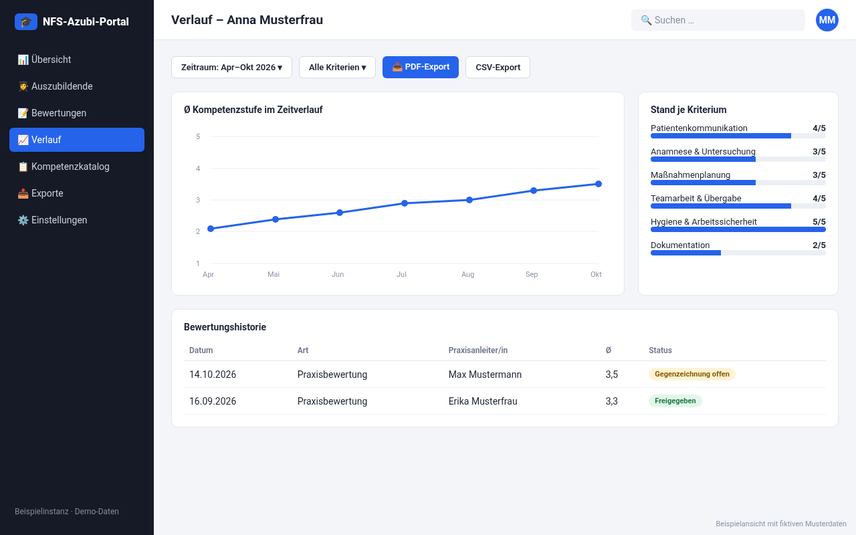The width and height of the screenshot is (856, 535).
Task: Go to Auszubildende in the sidebar
Action: (x=77, y=86)
